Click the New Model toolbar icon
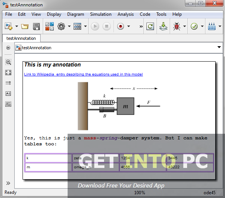This screenshot has width=225, height=198. click(x=9, y=26)
